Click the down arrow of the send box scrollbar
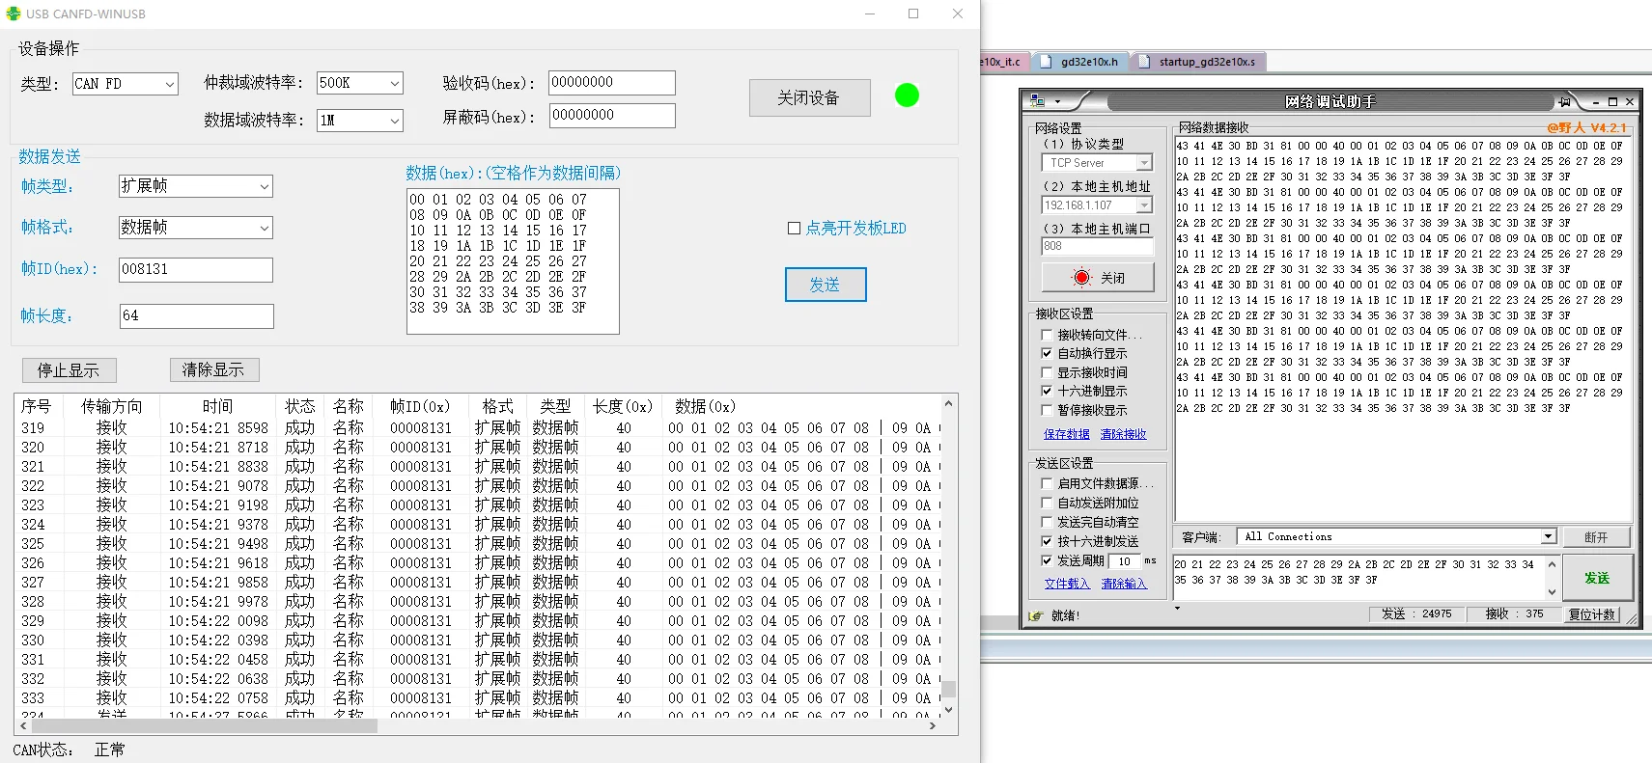 [x=1552, y=591]
